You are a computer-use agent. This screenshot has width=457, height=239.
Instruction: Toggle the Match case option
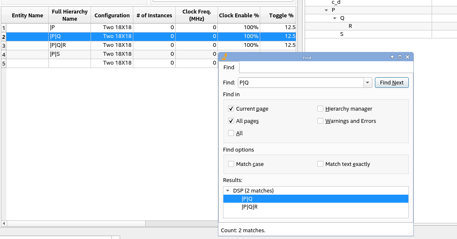[x=231, y=164]
